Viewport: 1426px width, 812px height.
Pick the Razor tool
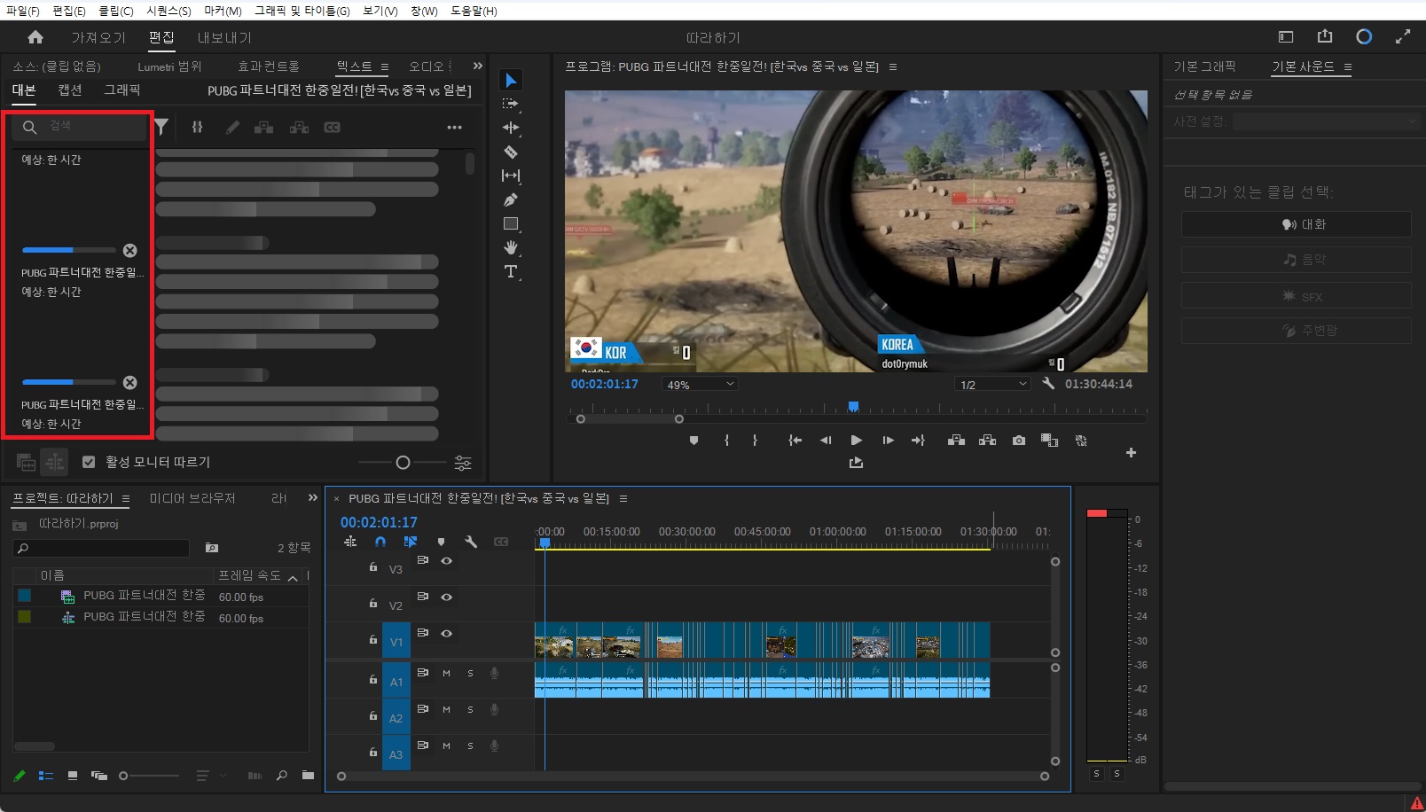(x=511, y=152)
